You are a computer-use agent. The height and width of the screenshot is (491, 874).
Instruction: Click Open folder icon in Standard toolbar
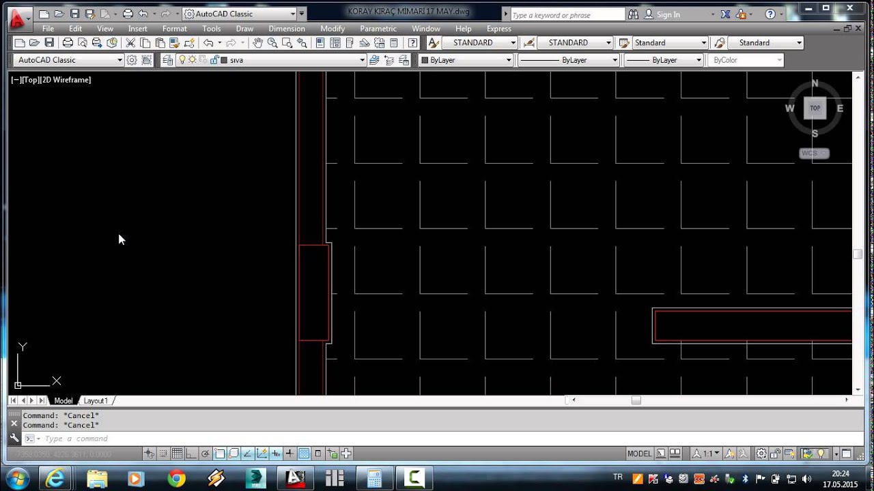tap(34, 42)
